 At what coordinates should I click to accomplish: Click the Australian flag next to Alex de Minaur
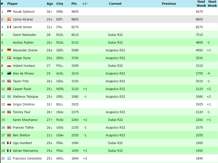(x=9, y=73)
